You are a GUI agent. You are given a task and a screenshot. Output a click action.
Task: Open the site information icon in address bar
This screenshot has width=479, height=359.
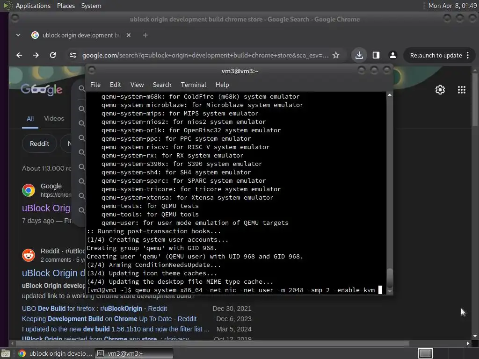pos(73,55)
